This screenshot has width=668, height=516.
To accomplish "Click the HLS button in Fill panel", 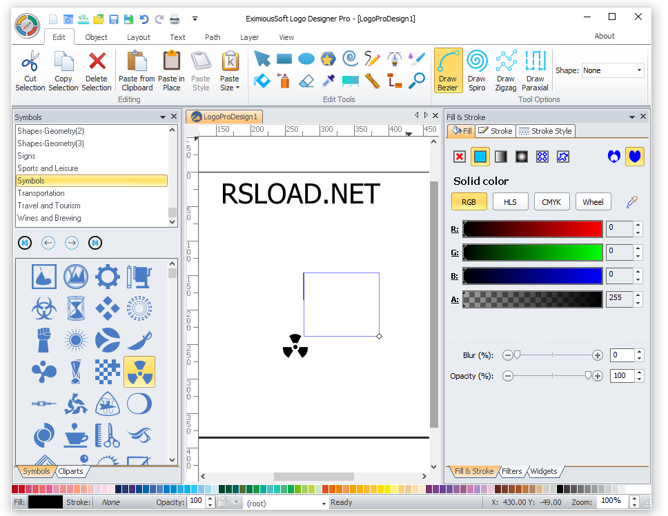I will click(x=510, y=201).
